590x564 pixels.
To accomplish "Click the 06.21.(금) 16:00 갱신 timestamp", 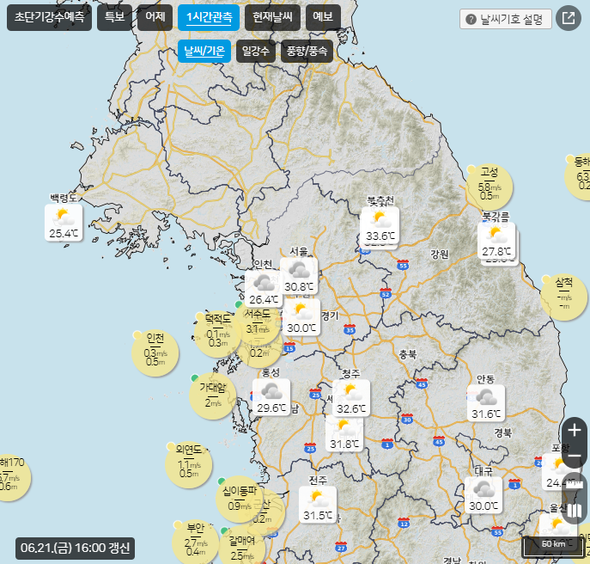I will (76, 549).
